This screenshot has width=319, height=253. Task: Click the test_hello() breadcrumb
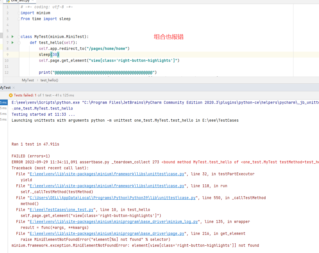pos(49,80)
